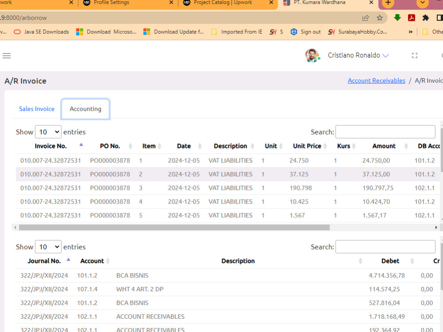Open the Accounting tab
Viewport: 443px width, 332px height.
pyautogui.click(x=85, y=109)
